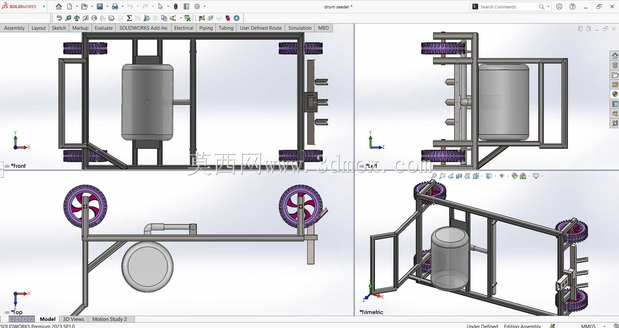Click the user login account icon
The height and width of the screenshot is (328, 619).
559,6
